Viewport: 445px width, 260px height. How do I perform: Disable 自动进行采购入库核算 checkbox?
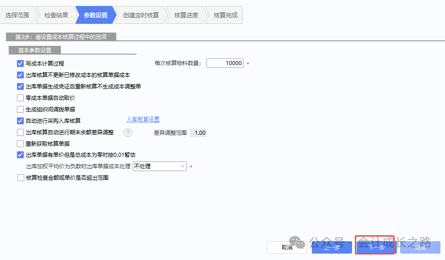[20, 121]
